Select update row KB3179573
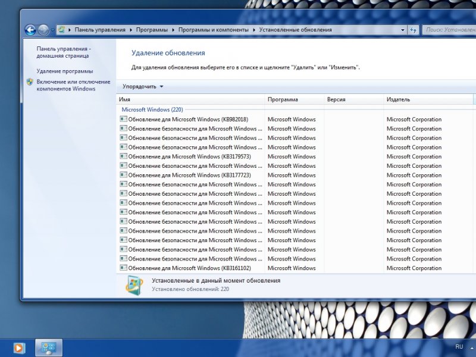Image resolution: width=476 pixels, height=357 pixels. point(296,156)
